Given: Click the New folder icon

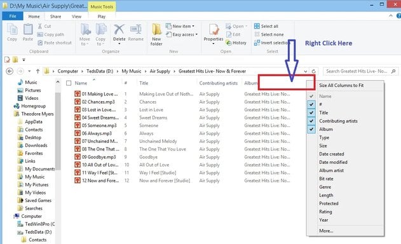Looking at the screenshot, I should (156, 30).
